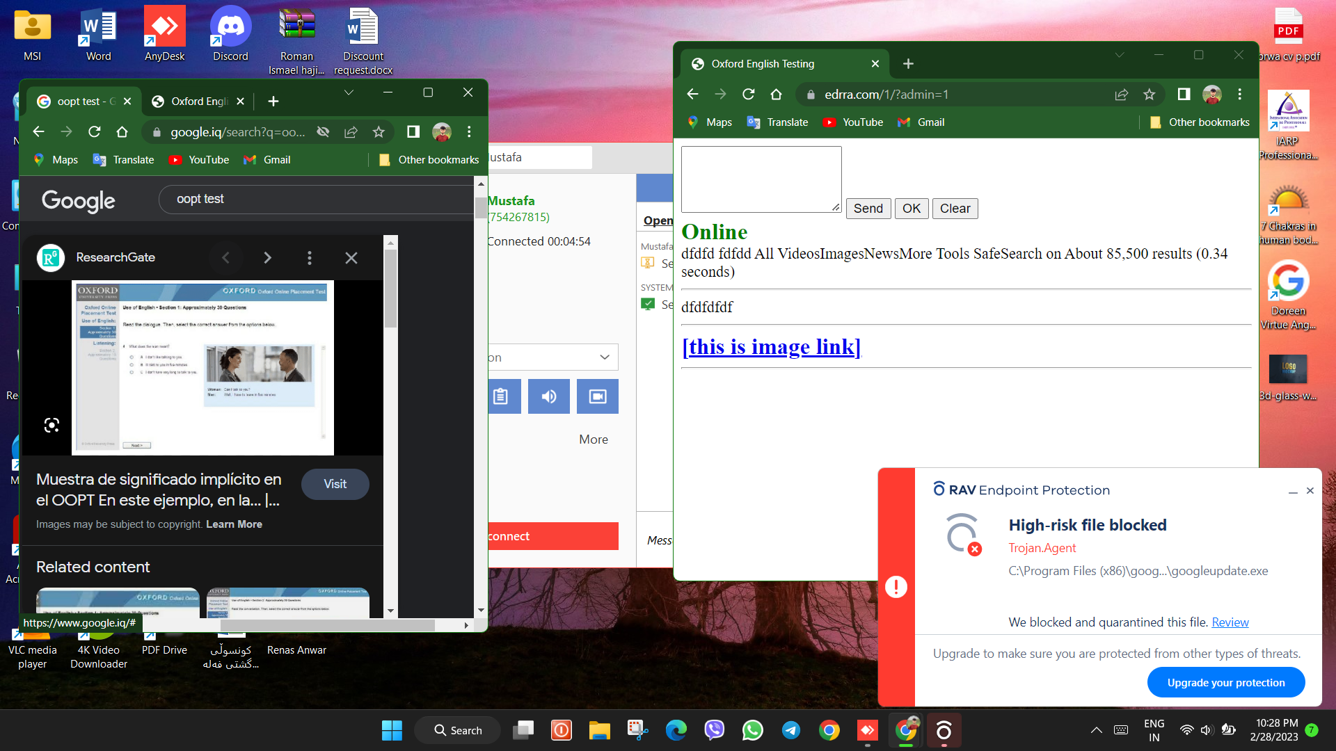The height and width of the screenshot is (751, 1336).
Task: Click the message textarea on edrra.com page
Action: [x=761, y=179]
